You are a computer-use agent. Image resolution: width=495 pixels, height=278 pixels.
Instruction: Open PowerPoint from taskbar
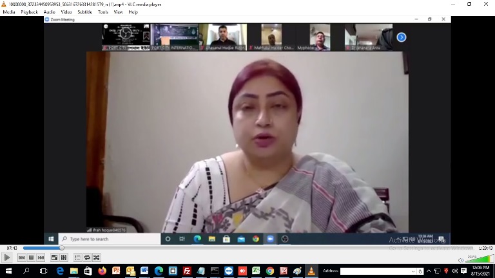[116, 271]
